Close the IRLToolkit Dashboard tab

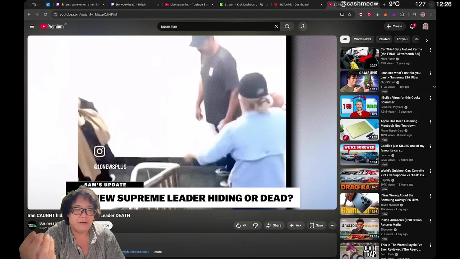click(322, 5)
